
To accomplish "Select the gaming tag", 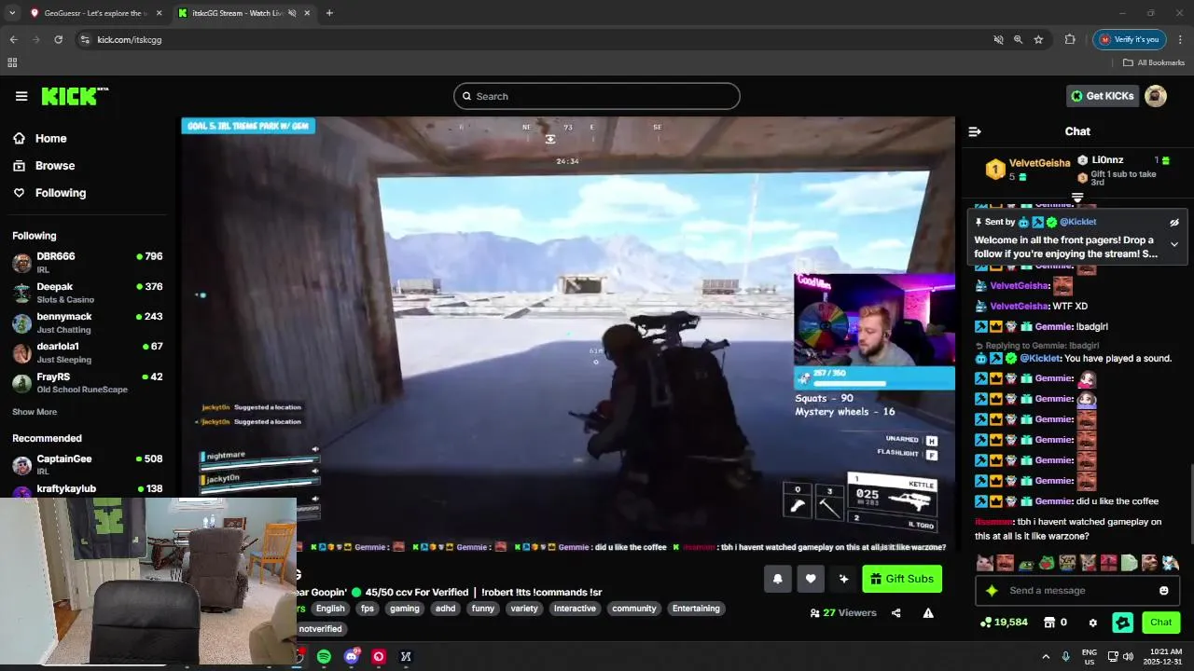I will click(405, 609).
